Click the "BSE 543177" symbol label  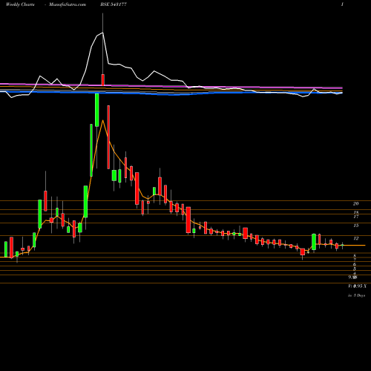pyautogui.click(x=114, y=4)
